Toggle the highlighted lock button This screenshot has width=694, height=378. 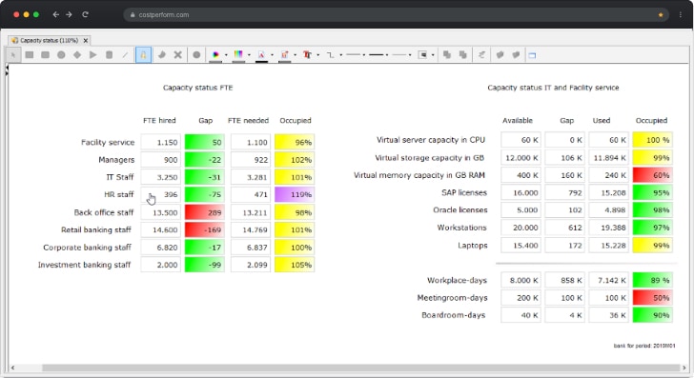[x=143, y=55]
